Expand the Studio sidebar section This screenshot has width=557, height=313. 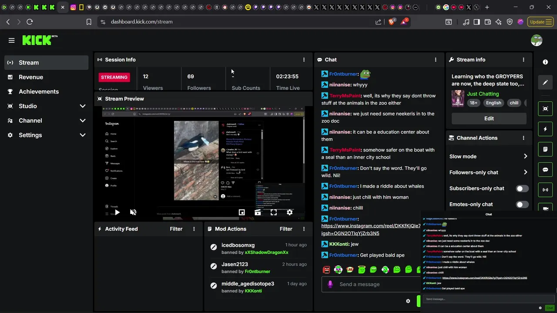(x=83, y=106)
